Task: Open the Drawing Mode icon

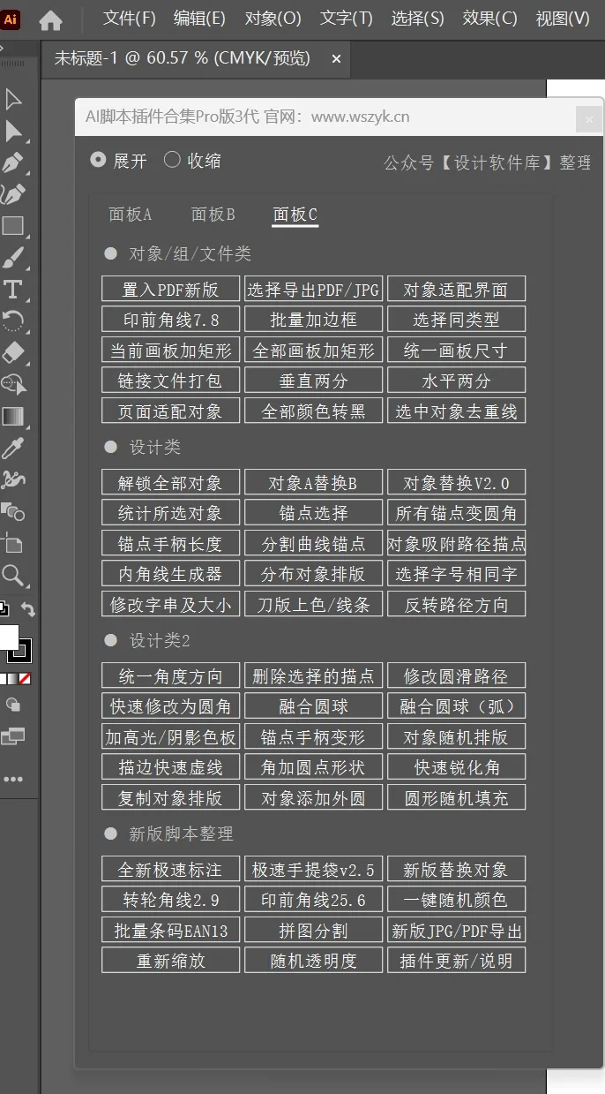Action: click(13, 705)
